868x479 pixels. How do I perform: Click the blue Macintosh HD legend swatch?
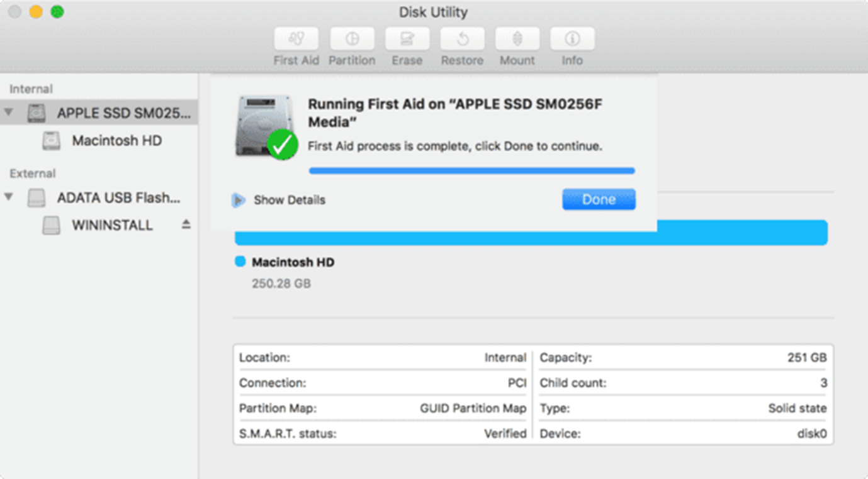[240, 262]
